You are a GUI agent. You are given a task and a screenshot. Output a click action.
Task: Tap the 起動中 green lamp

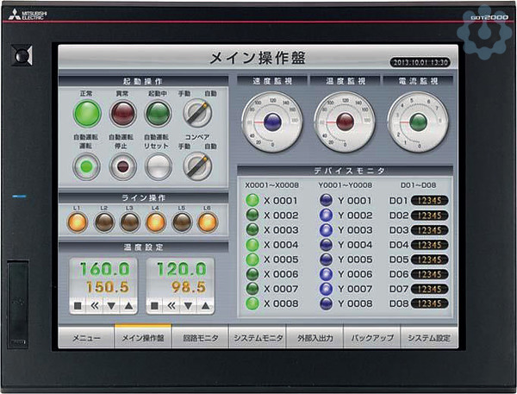pyautogui.click(x=158, y=114)
